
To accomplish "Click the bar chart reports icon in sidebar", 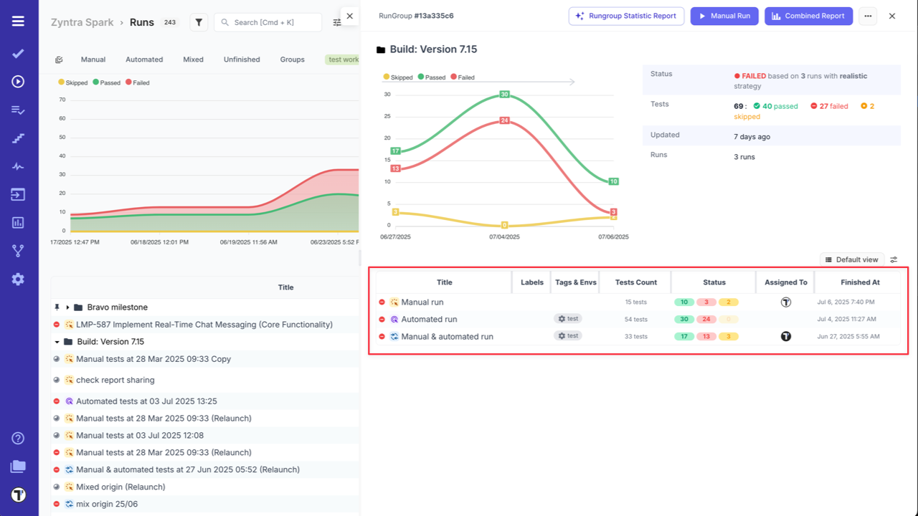I will [18, 222].
